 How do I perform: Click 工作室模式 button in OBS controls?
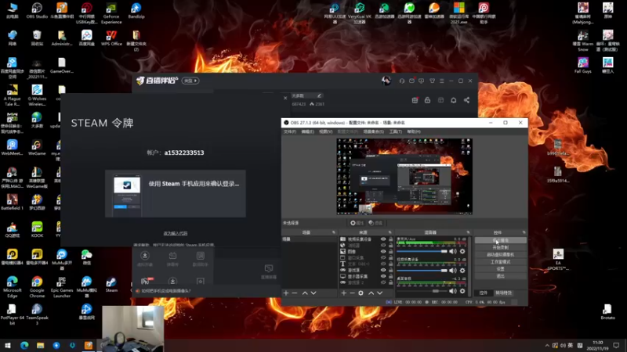[501, 262]
